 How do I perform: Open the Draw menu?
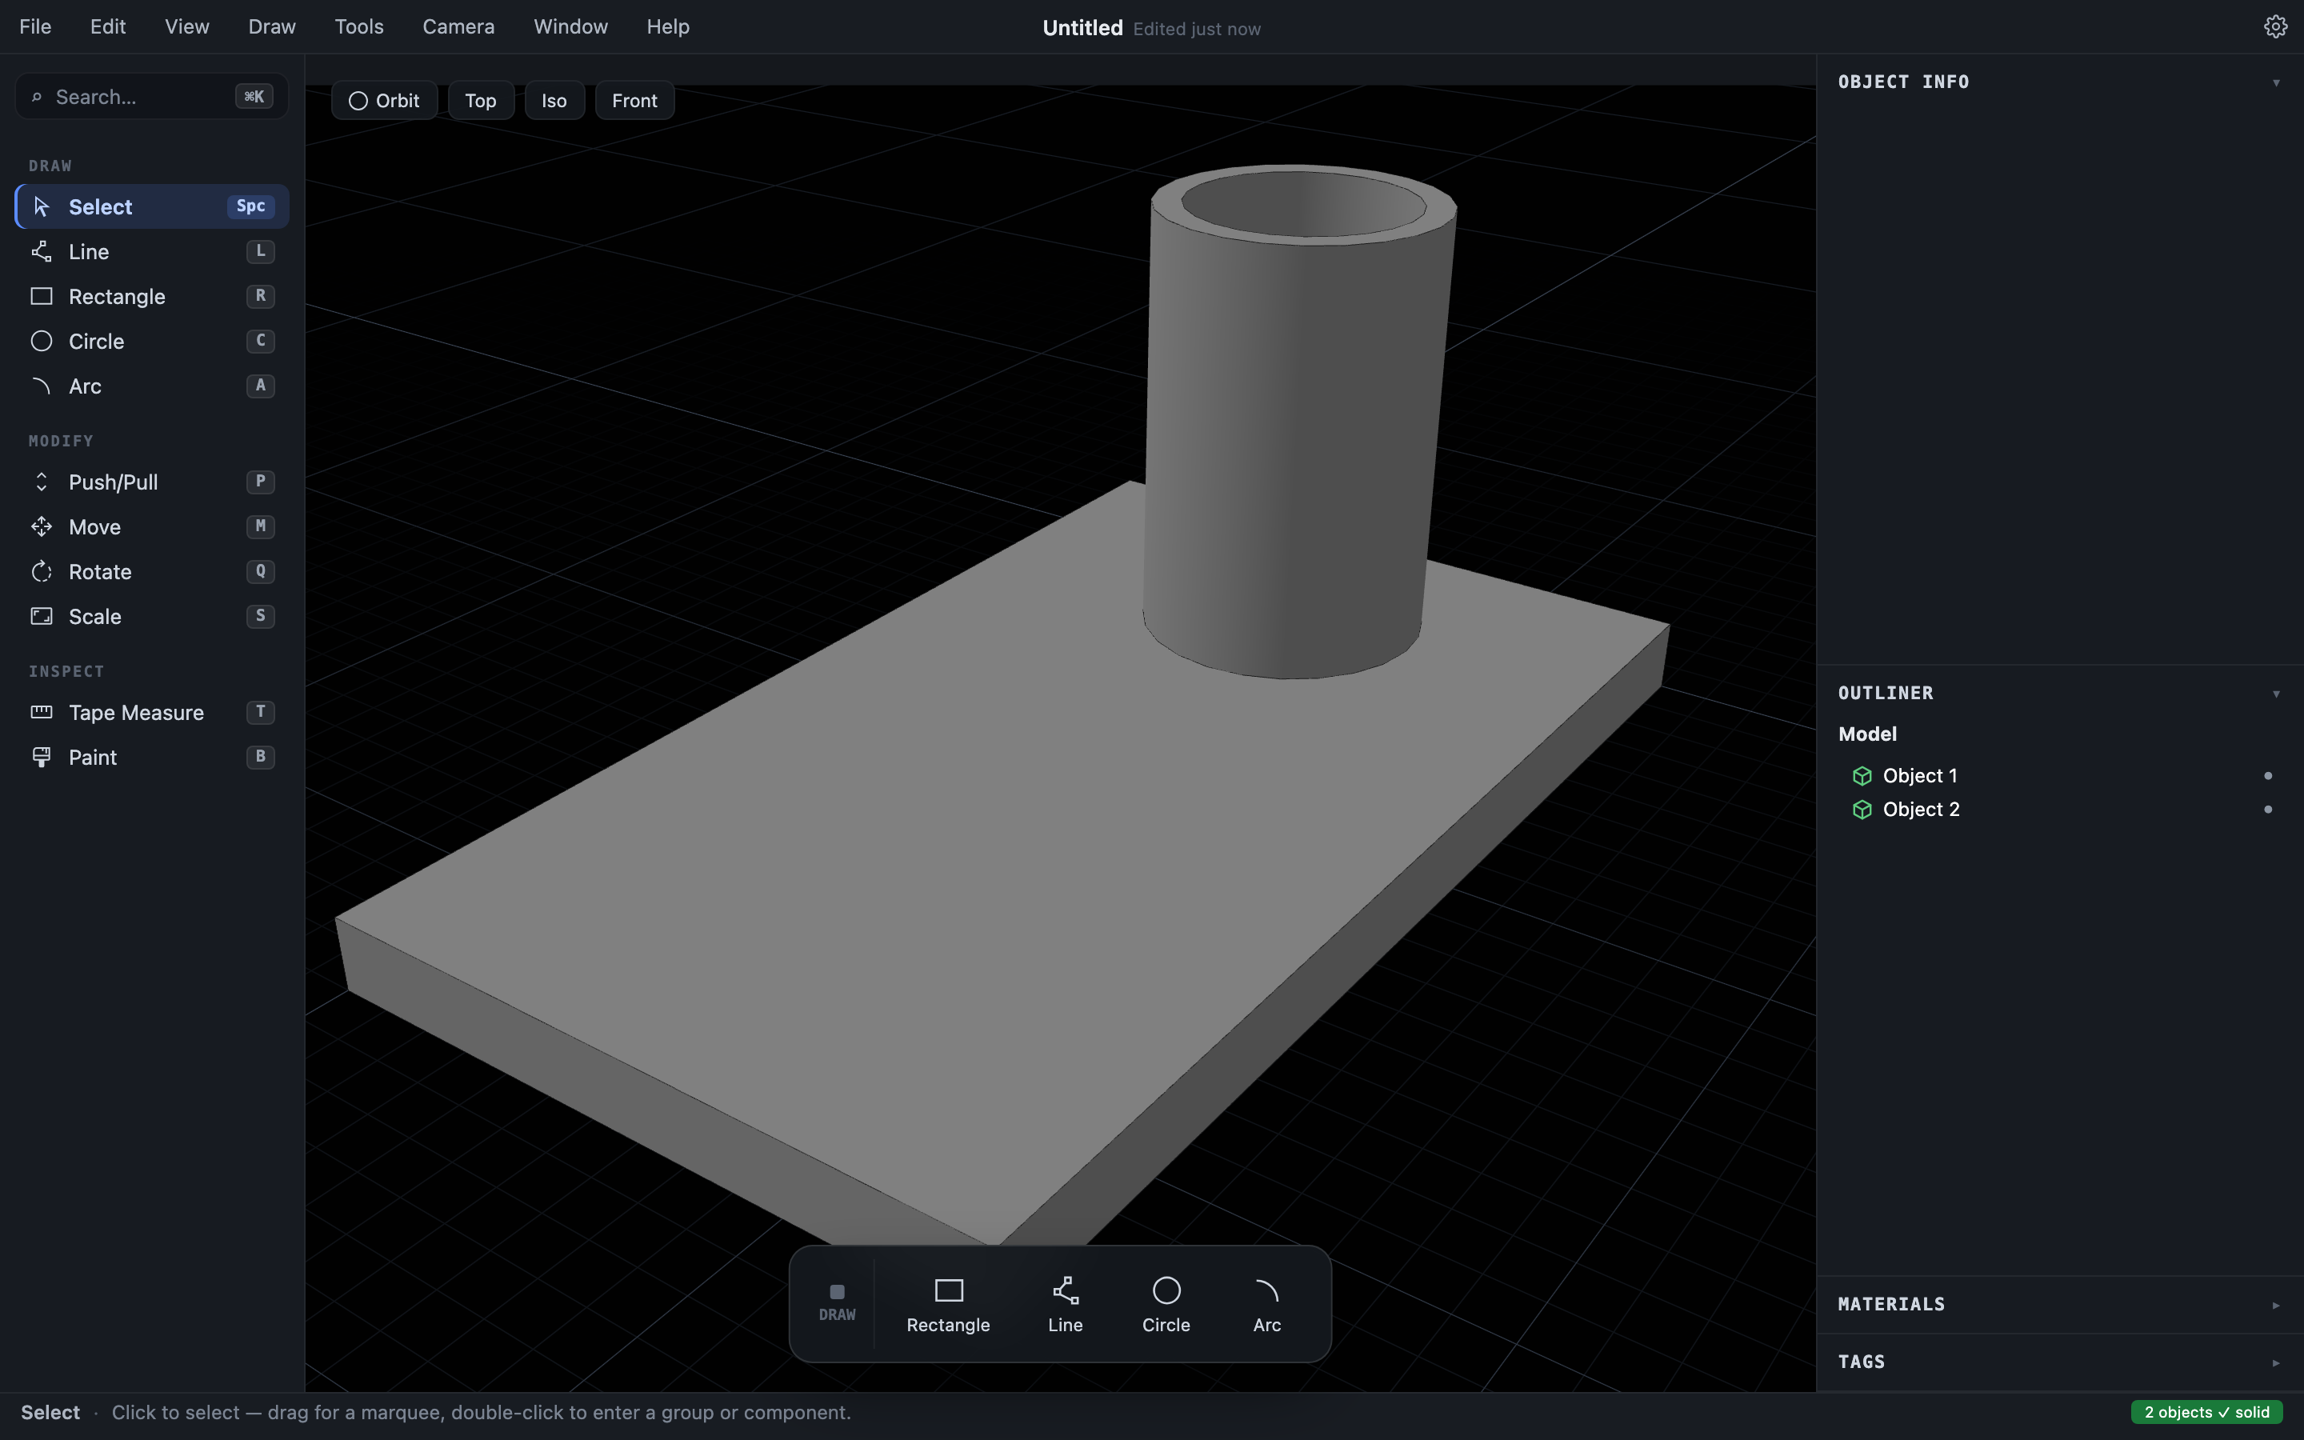pyautogui.click(x=272, y=26)
